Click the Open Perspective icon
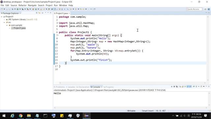211x119 pixels. tap(205, 9)
